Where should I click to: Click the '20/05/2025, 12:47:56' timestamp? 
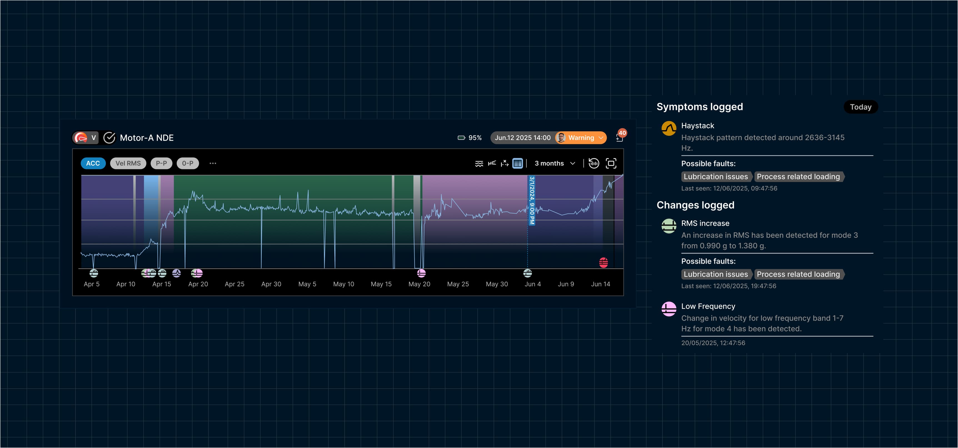tap(713, 343)
